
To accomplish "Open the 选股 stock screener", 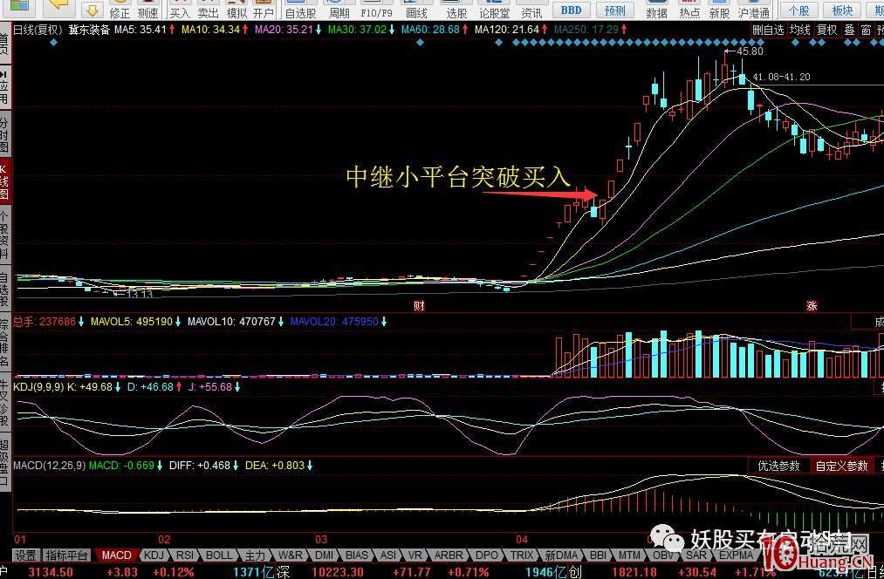I will point(456,10).
